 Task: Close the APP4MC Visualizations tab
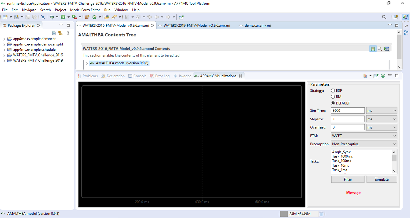(x=240, y=76)
